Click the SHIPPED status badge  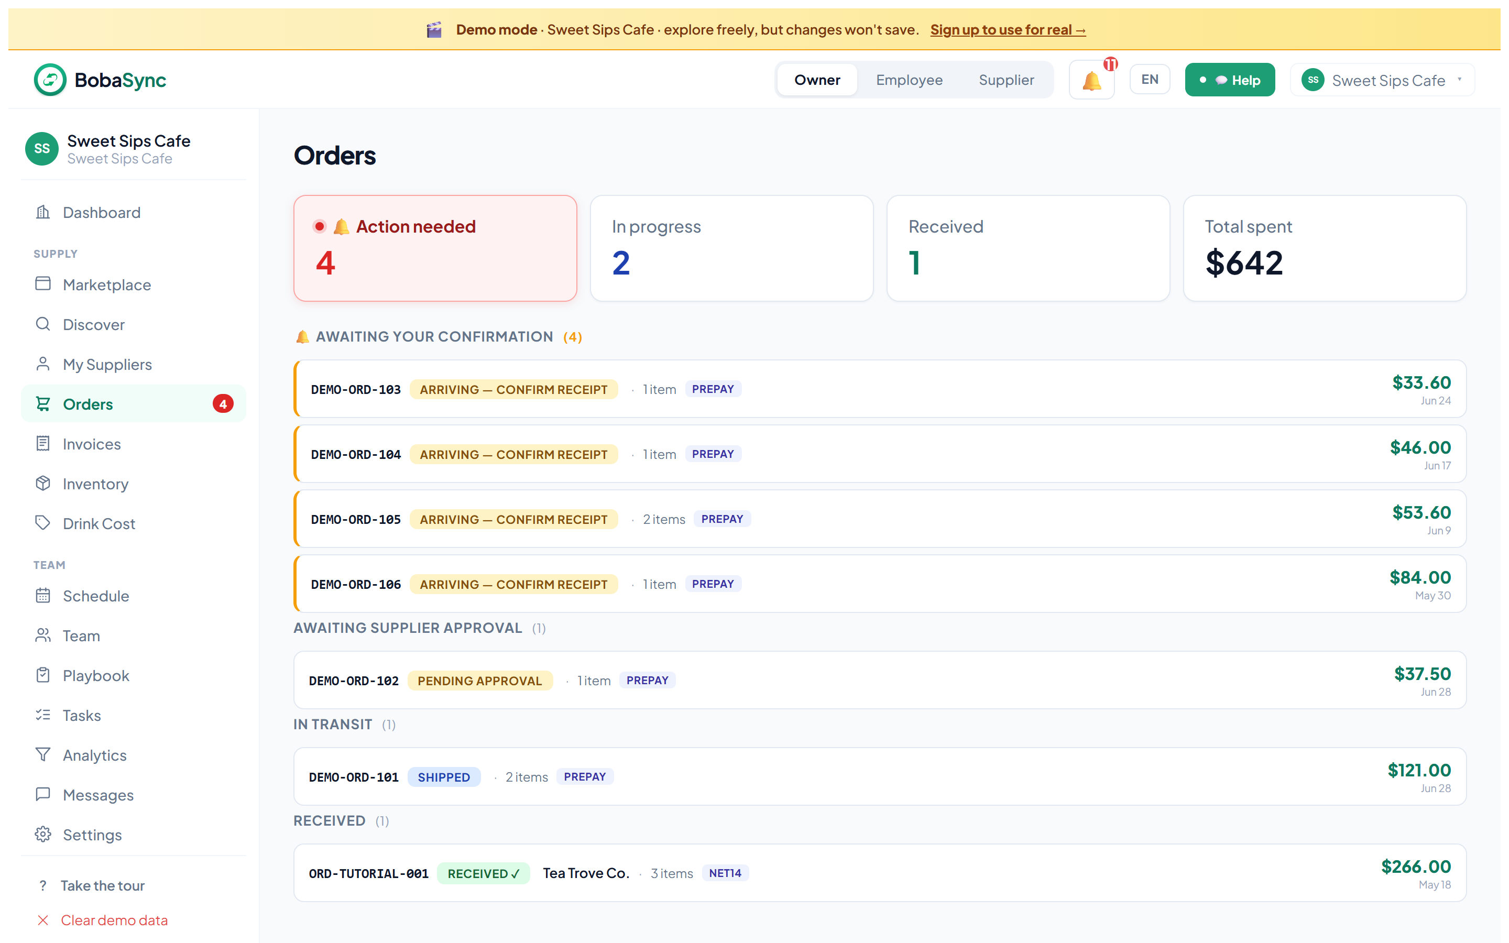pos(444,777)
